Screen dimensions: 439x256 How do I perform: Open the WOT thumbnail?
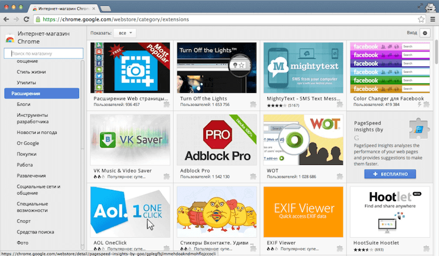point(303,140)
